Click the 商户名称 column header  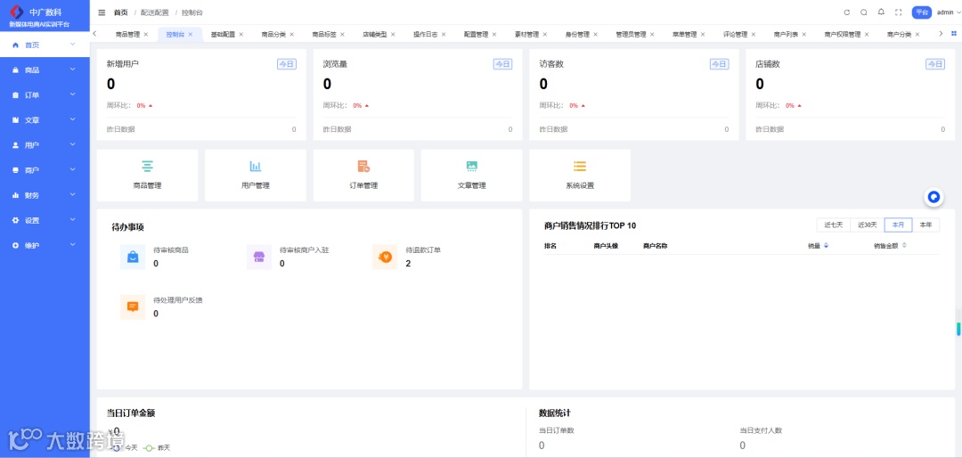click(656, 246)
